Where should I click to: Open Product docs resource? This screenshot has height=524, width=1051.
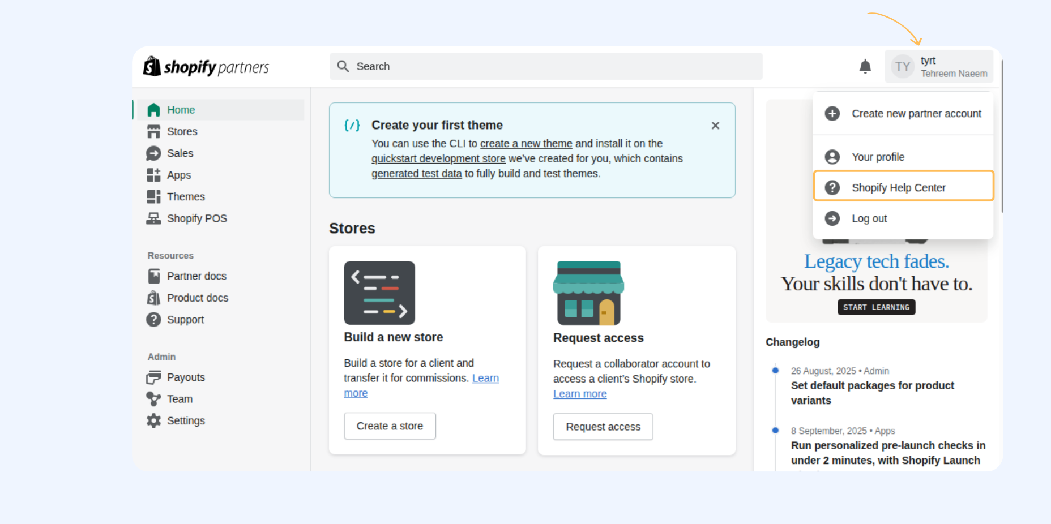pyautogui.click(x=220, y=298)
